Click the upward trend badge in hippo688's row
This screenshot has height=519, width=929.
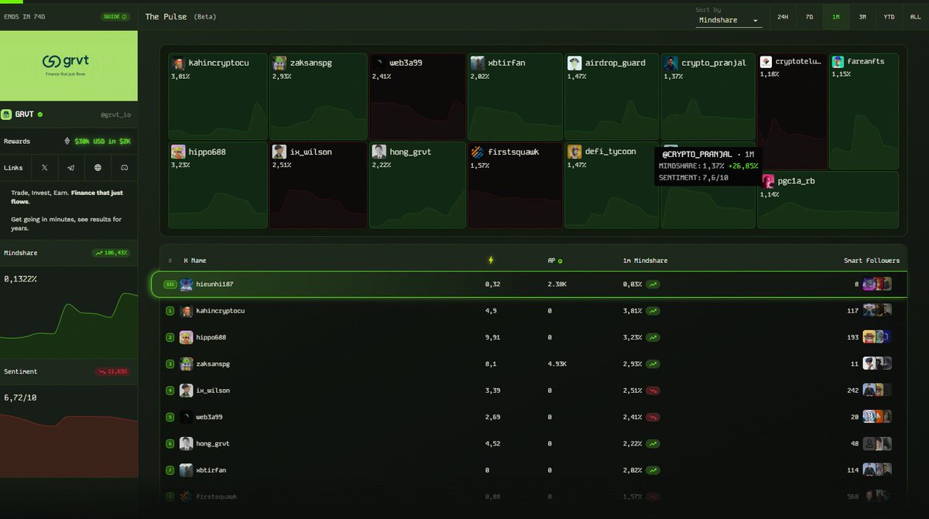[x=653, y=337]
